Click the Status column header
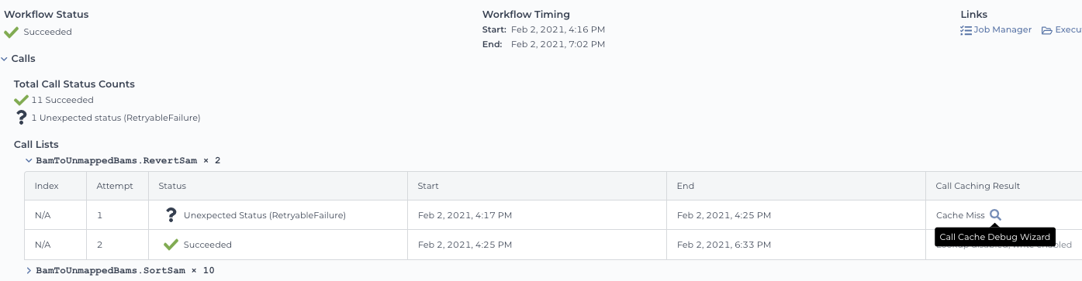This screenshot has width=1082, height=281. click(172, 186)
